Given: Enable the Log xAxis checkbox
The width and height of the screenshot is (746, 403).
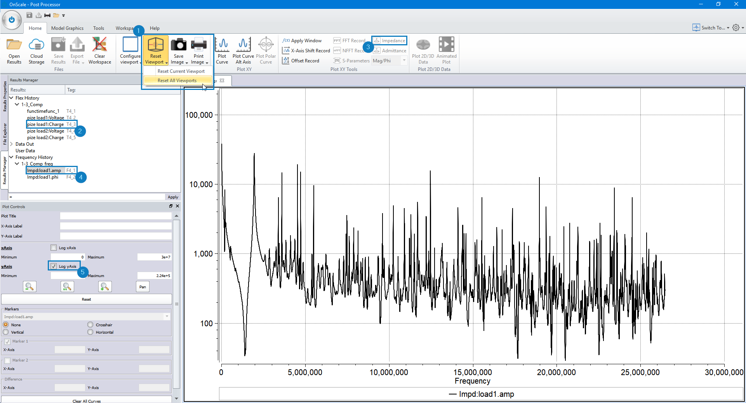Looking at the screenshot, I should [x=54, y=248].
